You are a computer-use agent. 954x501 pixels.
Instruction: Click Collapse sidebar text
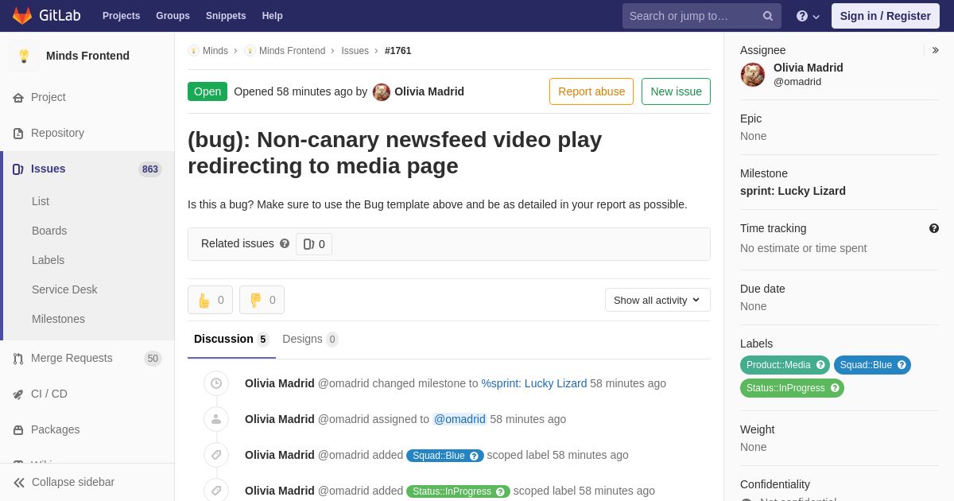tap(73, 482)
